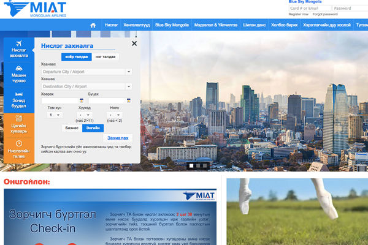Open the Нислэгийн төлөв clock icon
Viewport: 368px width, 245px height.
tap(19, 143)
